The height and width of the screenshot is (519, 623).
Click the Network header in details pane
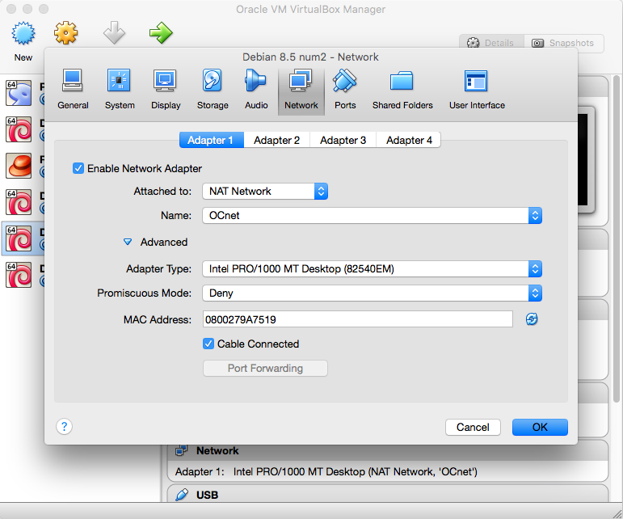[217, 450]
